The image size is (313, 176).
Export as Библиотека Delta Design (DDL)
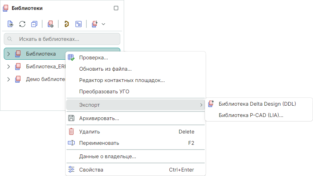click(257, 104)
